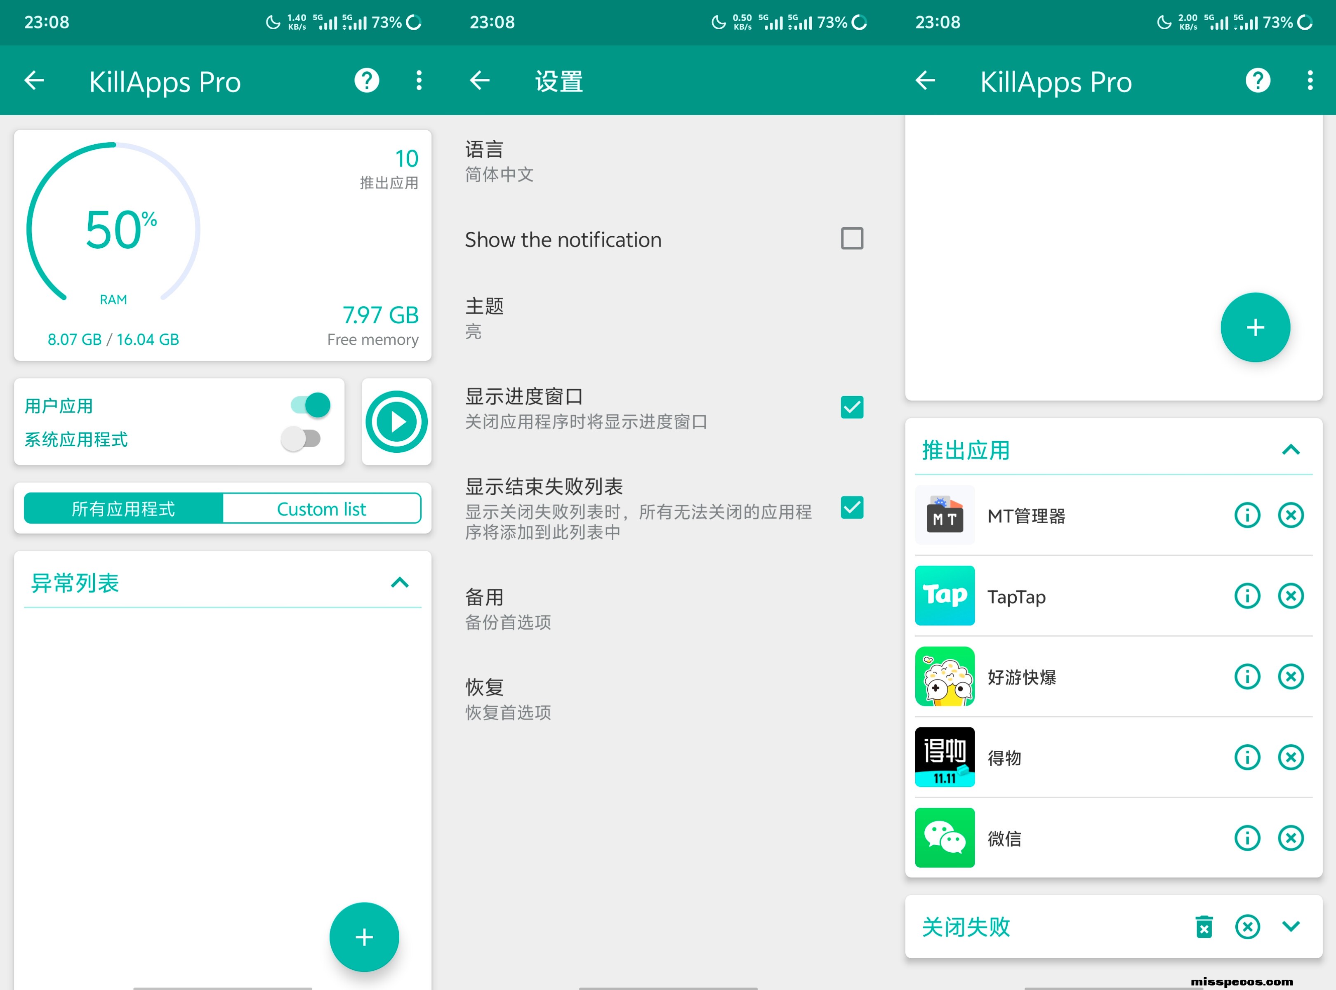Image resolution: width=1336 pixels, height=990 pixels.
Task: Click trash icon in 关闭失败 section
Action: point(1204,927)
